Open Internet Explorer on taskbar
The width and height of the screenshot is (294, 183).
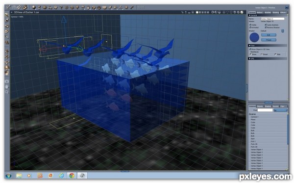click(x=61, y=176)
